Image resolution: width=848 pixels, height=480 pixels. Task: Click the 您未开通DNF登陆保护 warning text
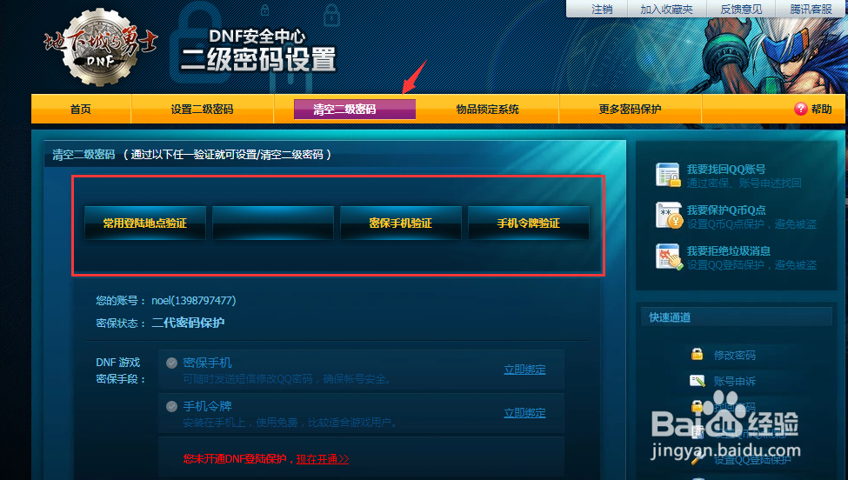point(235,459)
